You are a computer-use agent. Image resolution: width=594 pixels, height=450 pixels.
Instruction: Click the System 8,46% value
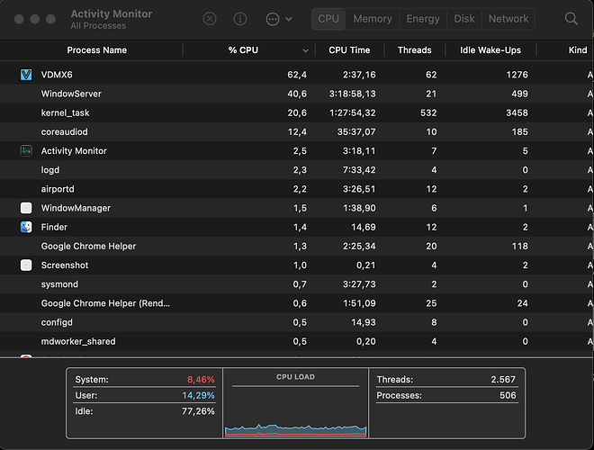(x=201, y=380)
